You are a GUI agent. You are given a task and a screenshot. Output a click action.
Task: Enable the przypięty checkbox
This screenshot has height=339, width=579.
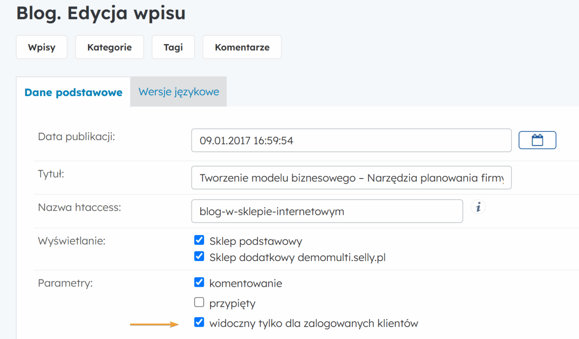tap(199, 303)
